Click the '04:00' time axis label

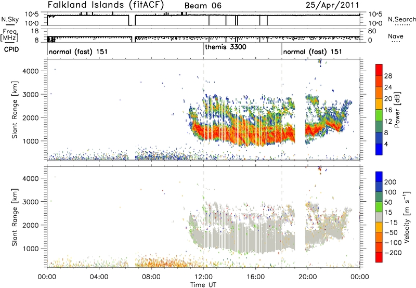click(99, 277)
